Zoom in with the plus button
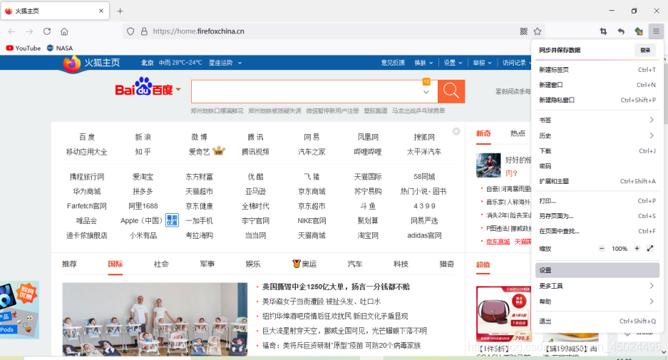Image resolution: width=668 pixels, height=360 pixels. point(637,248)
